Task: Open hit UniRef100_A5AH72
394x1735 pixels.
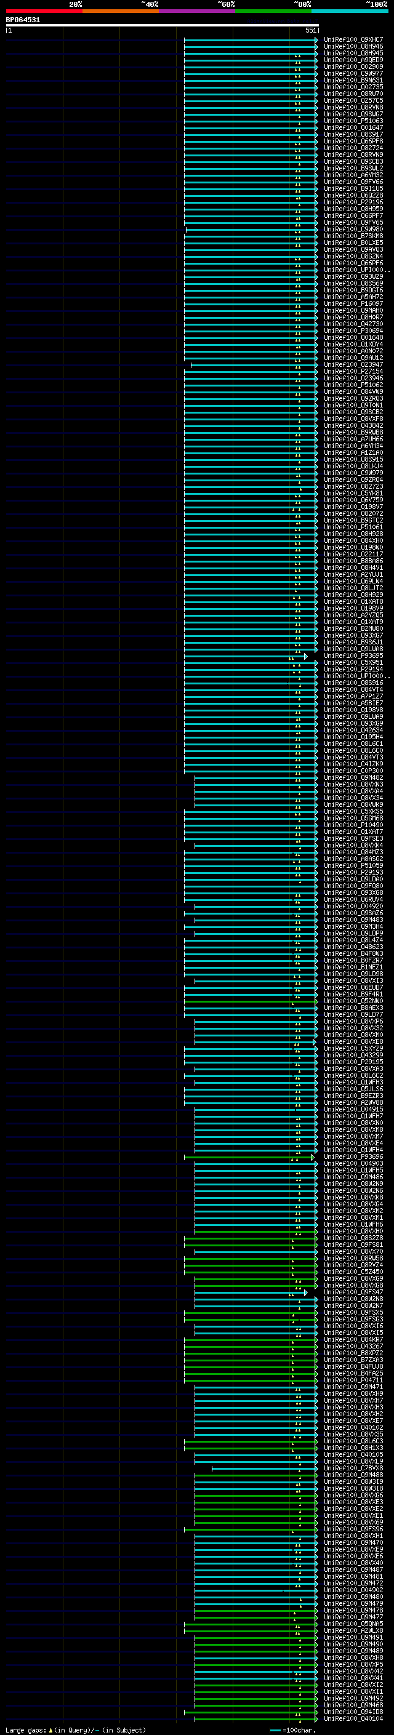Action: [353, 297]
